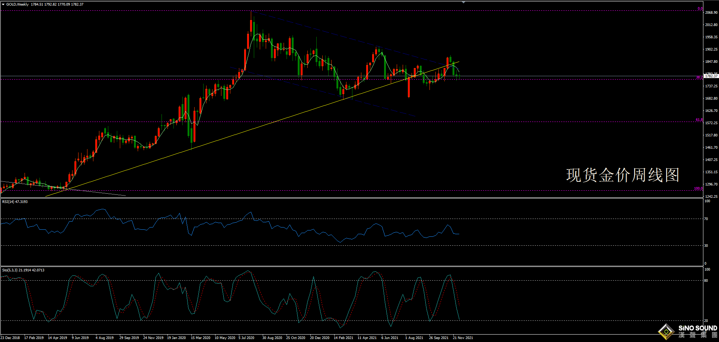This screenshot has width=719, height=342.
Task: Click the 23 Dec 2018 date label
Action: (10, 338)
